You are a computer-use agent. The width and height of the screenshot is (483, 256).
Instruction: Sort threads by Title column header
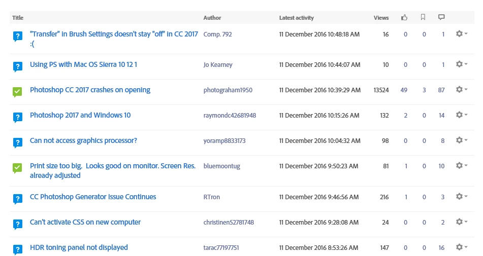(x=18, y=18)
